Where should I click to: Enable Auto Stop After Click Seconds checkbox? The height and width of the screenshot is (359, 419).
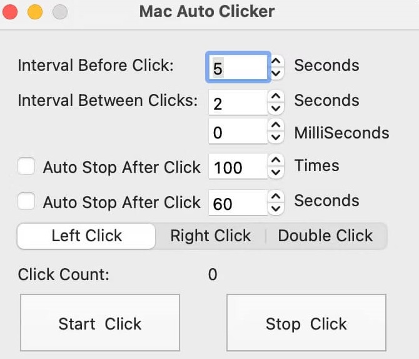point(26,202)
